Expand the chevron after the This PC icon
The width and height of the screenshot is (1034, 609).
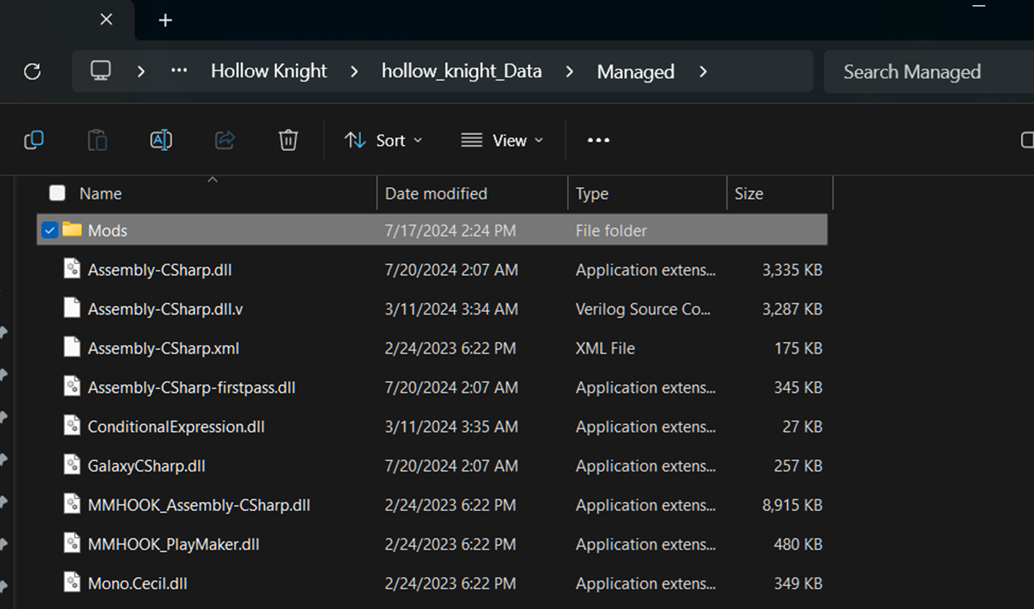pyautogui.click(x=142, y=71)
